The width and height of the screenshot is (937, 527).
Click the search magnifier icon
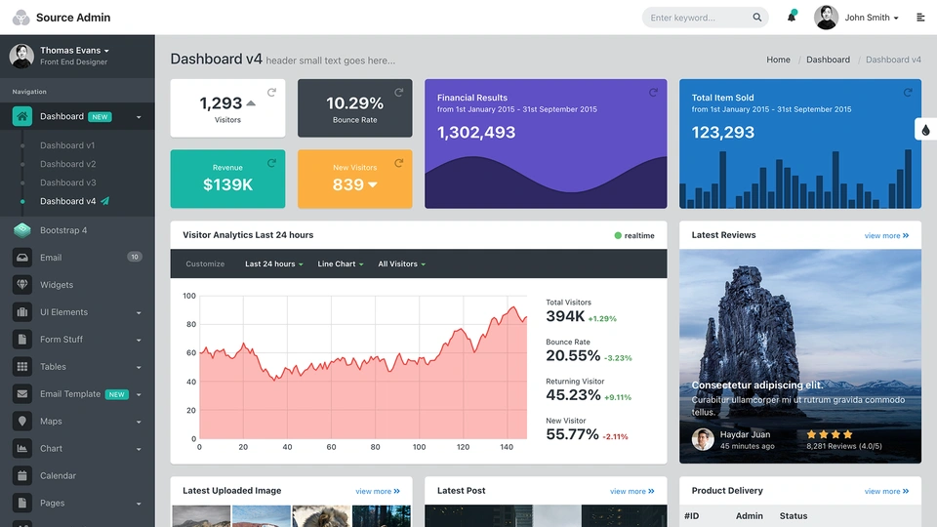tap(756, 18)
